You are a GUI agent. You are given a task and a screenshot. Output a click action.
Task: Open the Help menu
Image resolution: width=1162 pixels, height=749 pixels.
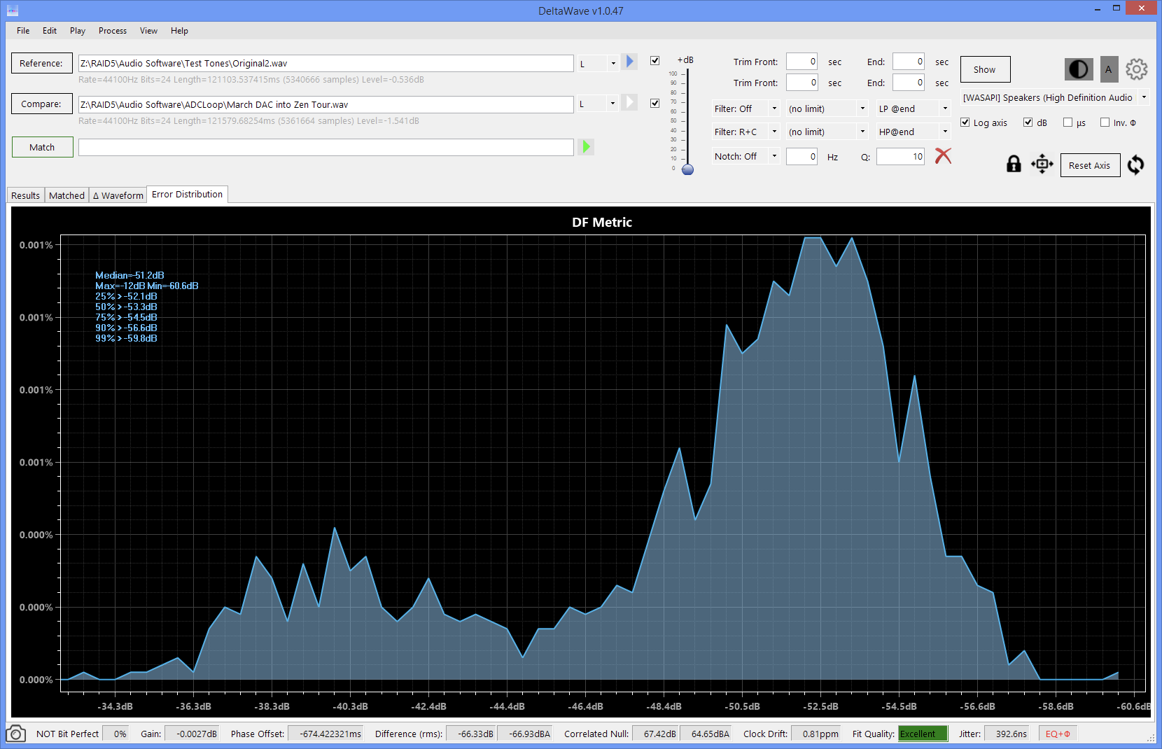coord(179,30)
